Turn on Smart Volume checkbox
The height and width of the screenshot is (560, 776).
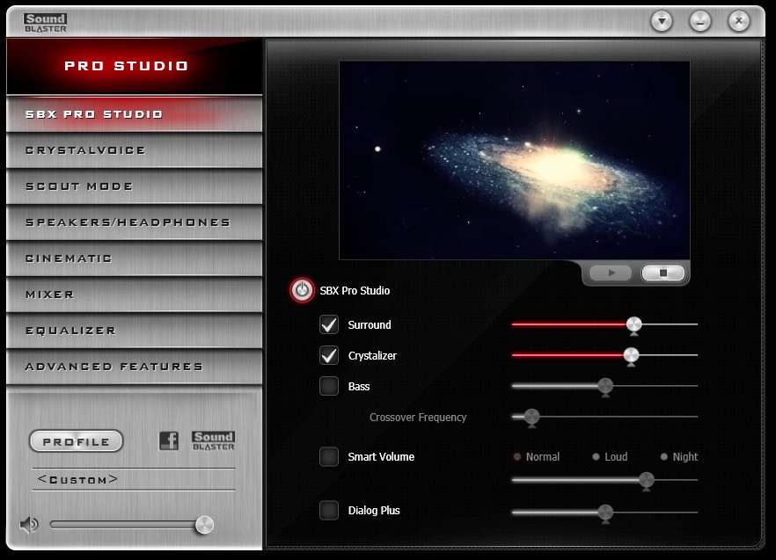click(329, 456)
